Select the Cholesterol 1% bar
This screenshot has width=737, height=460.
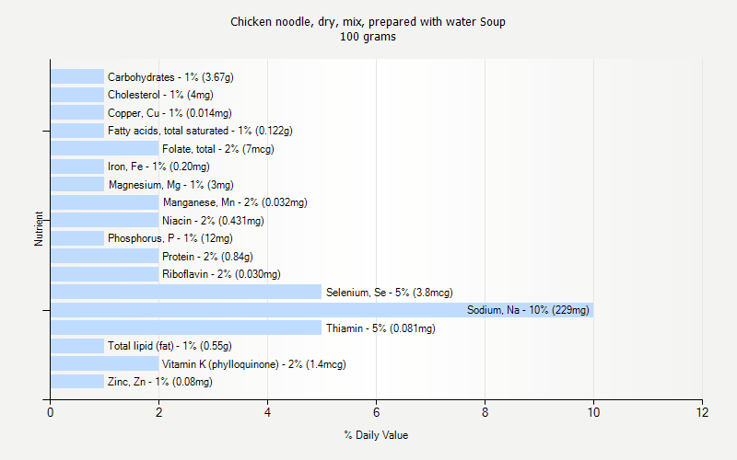coord(77,95)
